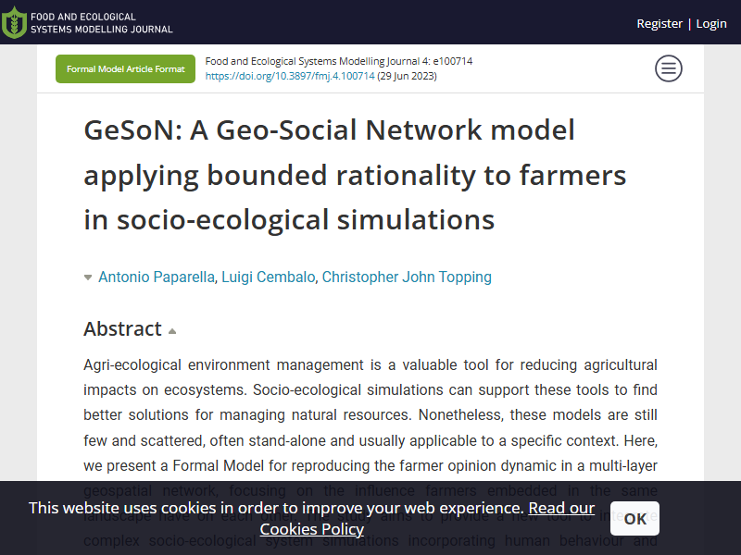Image resolution: width=741 pixels, height=555 pixels.
Task: Open the hamburger menu icon
Action: coord(668,68)
